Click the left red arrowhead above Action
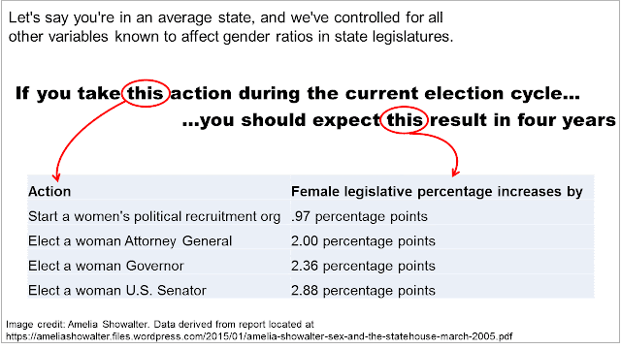Image resolution: width=621 pixels, height=349 pixels. 56,176
